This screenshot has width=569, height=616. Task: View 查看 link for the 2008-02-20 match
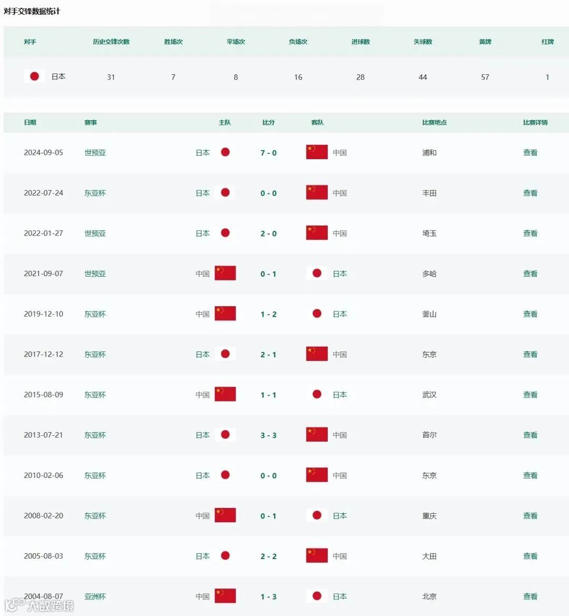(530, 515)
